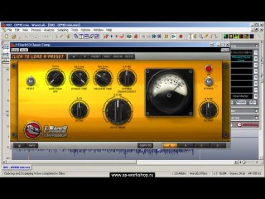Viewport: 265px width, 199px height.
Task: Click the Preset button in the plugin bar
Action: point(96,56)
